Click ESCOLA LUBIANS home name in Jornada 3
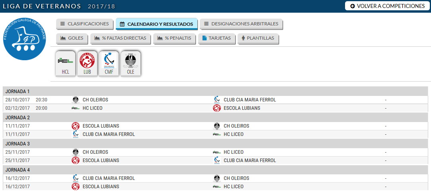 pyautogui.click(x=101, y=160)
